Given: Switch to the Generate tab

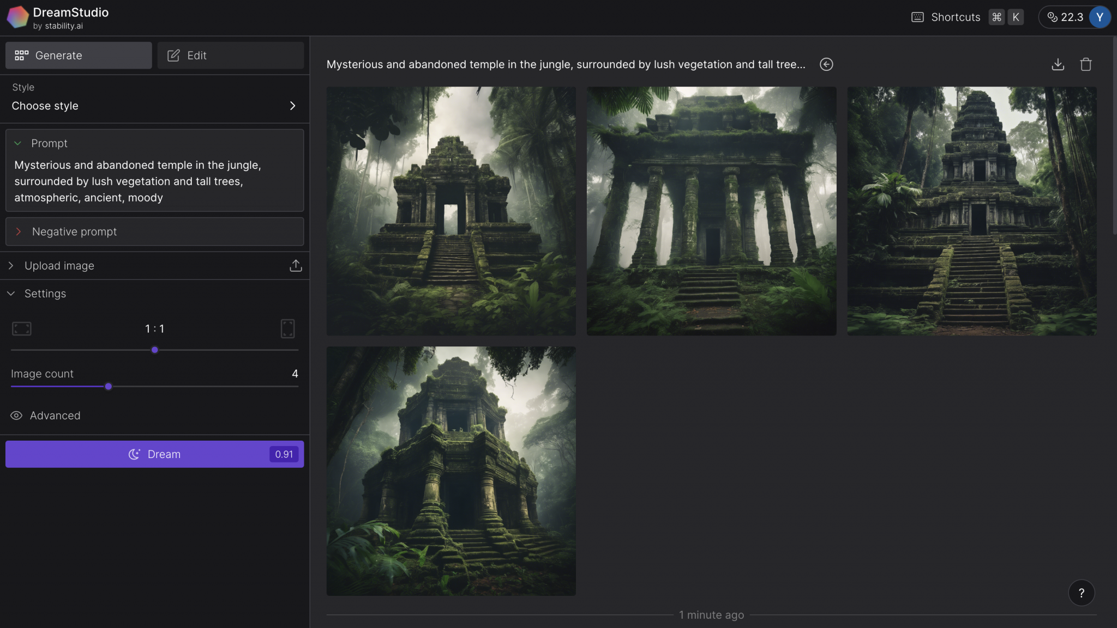Looking at the screenshot, I should (x=79, y=55).
